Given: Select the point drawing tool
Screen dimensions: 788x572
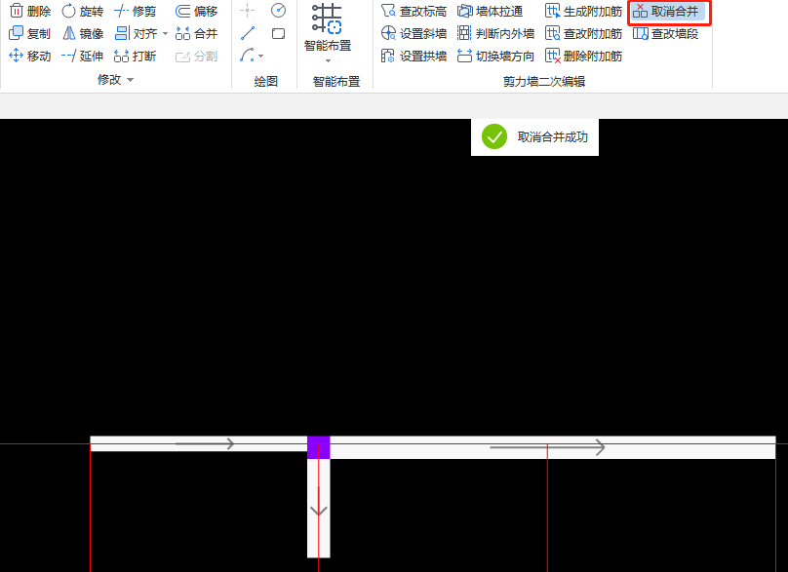Looking at the screenshot, I should 248,10.
